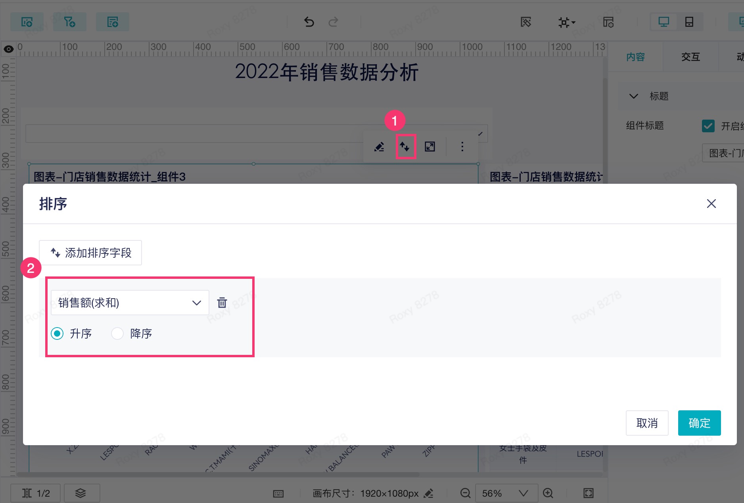Click the redo arrow in top toolbar
Screen dimensions: 744x503
[334, 22]
